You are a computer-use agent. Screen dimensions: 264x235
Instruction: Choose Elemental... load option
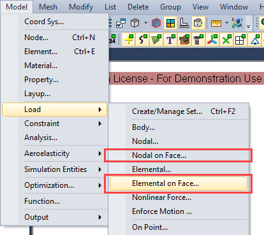[x=179, y=169]
